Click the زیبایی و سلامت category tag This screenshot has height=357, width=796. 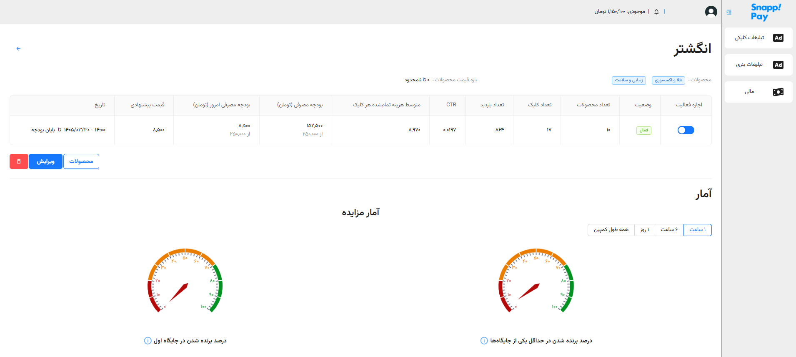click(628, 80)
